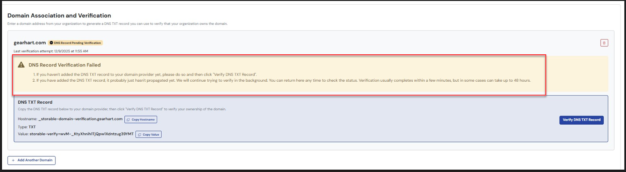The height and width of the screenshot is (172, 626).
Task: Click the storable-verify value string
Action: (81, 134)
